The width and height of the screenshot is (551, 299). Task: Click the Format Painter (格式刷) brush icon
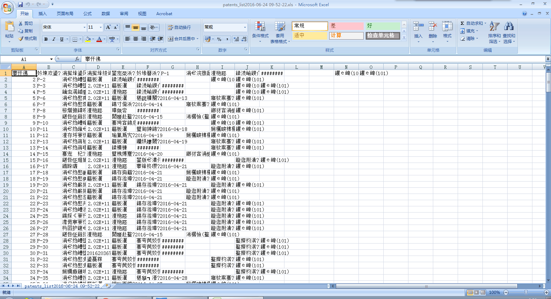[21, 39]
